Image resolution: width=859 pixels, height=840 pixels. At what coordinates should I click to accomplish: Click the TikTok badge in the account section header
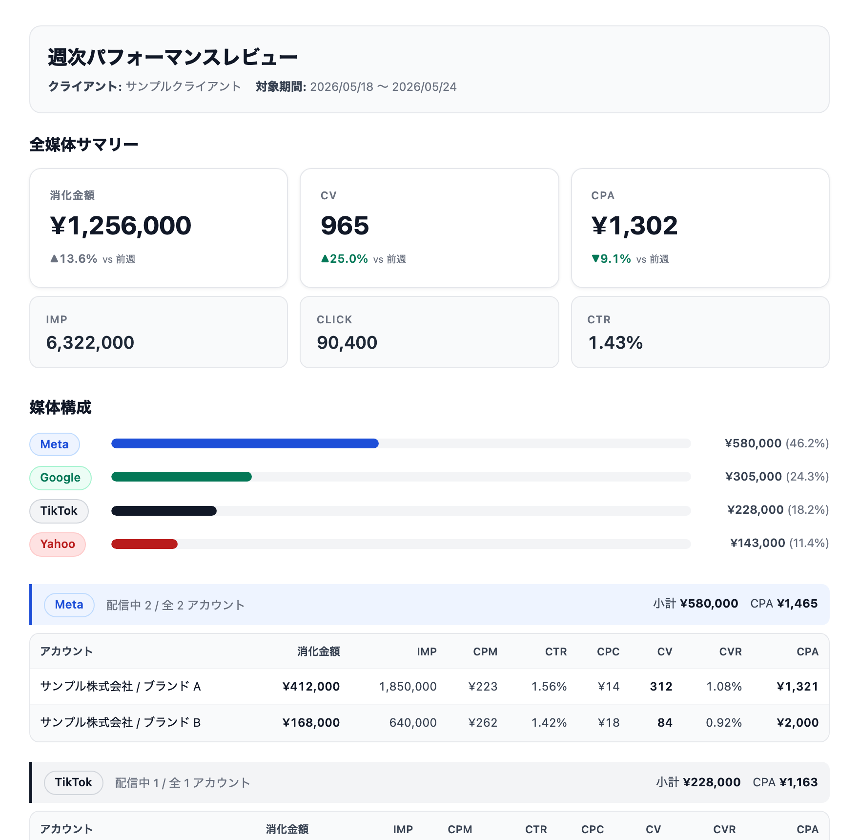pyautogui.click(x=74, y=782)
